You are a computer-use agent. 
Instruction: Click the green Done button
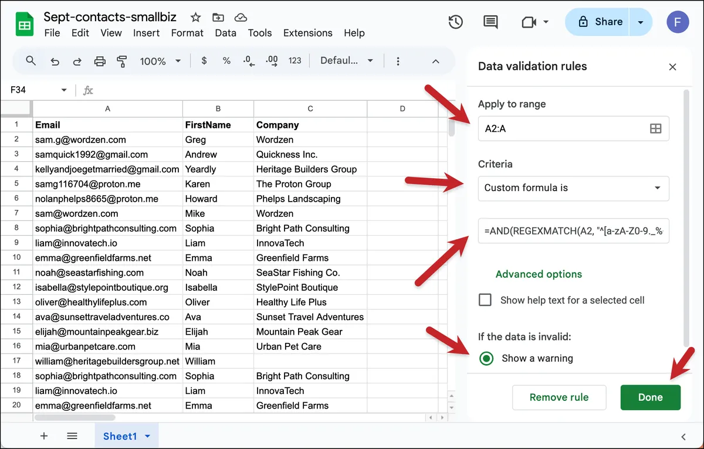point(651,397)
